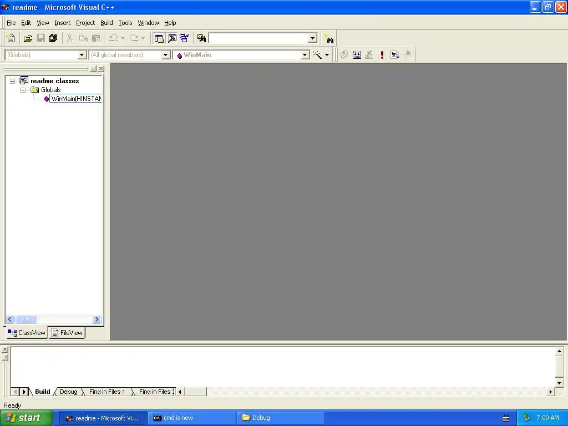Click the Stop Build icon
Screen dimensions: 568x426
click(x=369, y=55)
